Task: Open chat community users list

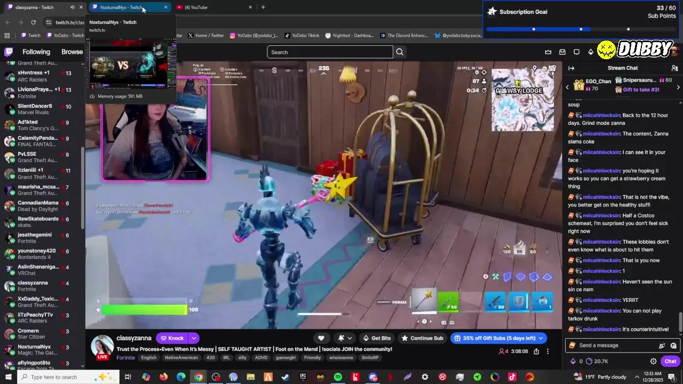Action: (x=674, y=68)
